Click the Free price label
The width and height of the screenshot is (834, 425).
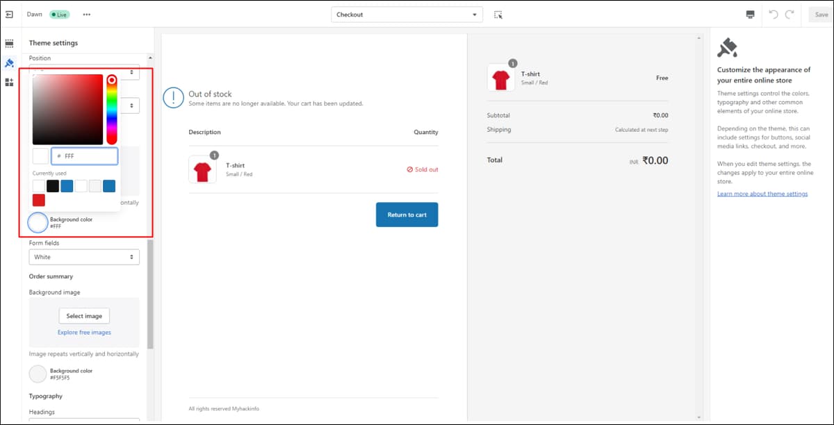662,78
